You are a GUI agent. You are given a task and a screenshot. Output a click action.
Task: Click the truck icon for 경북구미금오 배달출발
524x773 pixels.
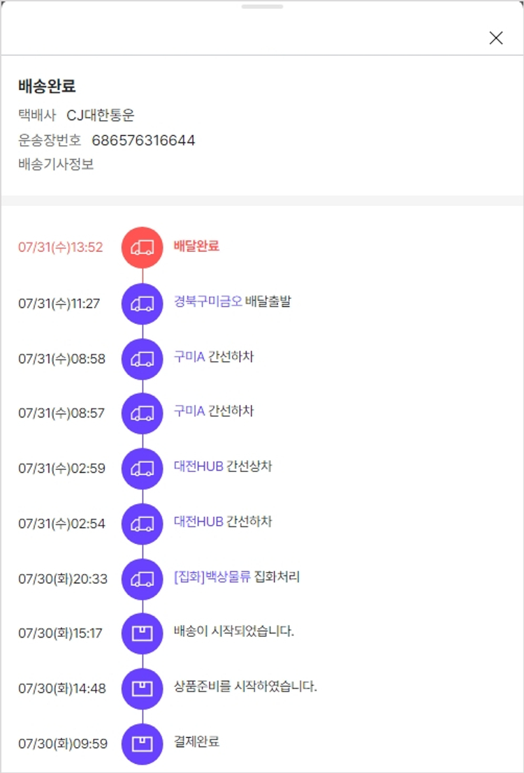pyautogui.click(x=143, y=303)
